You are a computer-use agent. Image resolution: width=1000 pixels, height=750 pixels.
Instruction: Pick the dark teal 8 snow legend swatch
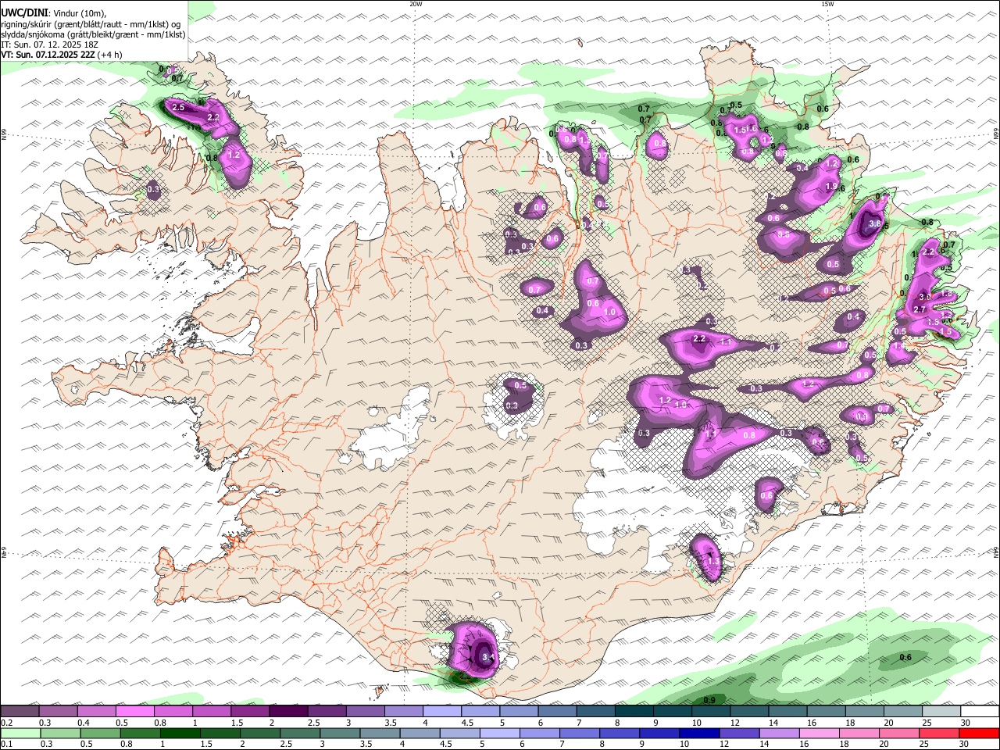point(634,712)
